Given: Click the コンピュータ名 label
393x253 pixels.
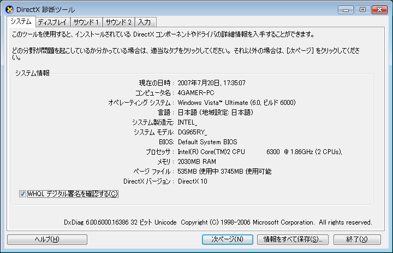Looking at the screenshot, I should point(154,93).
